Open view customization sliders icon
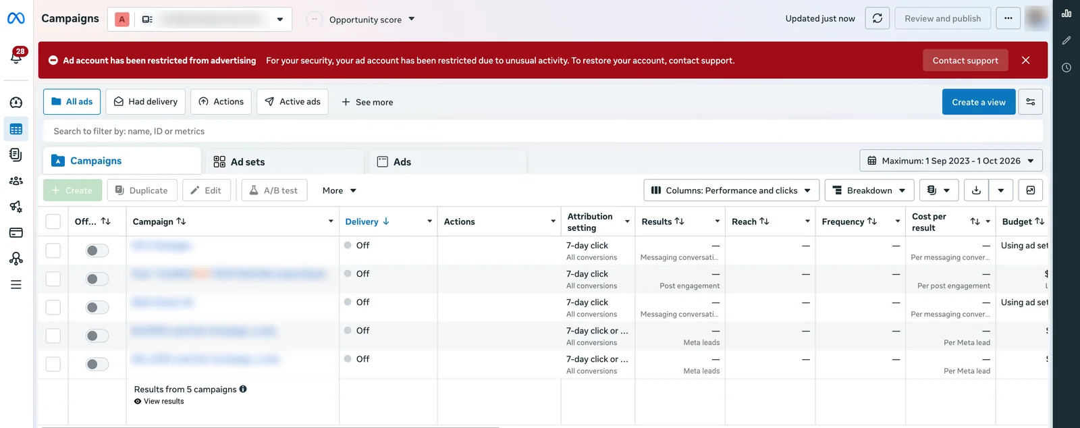 pos(1031,102)
